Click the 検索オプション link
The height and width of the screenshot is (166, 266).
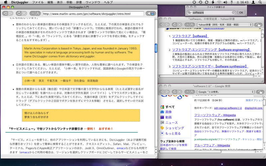[254, 100]
